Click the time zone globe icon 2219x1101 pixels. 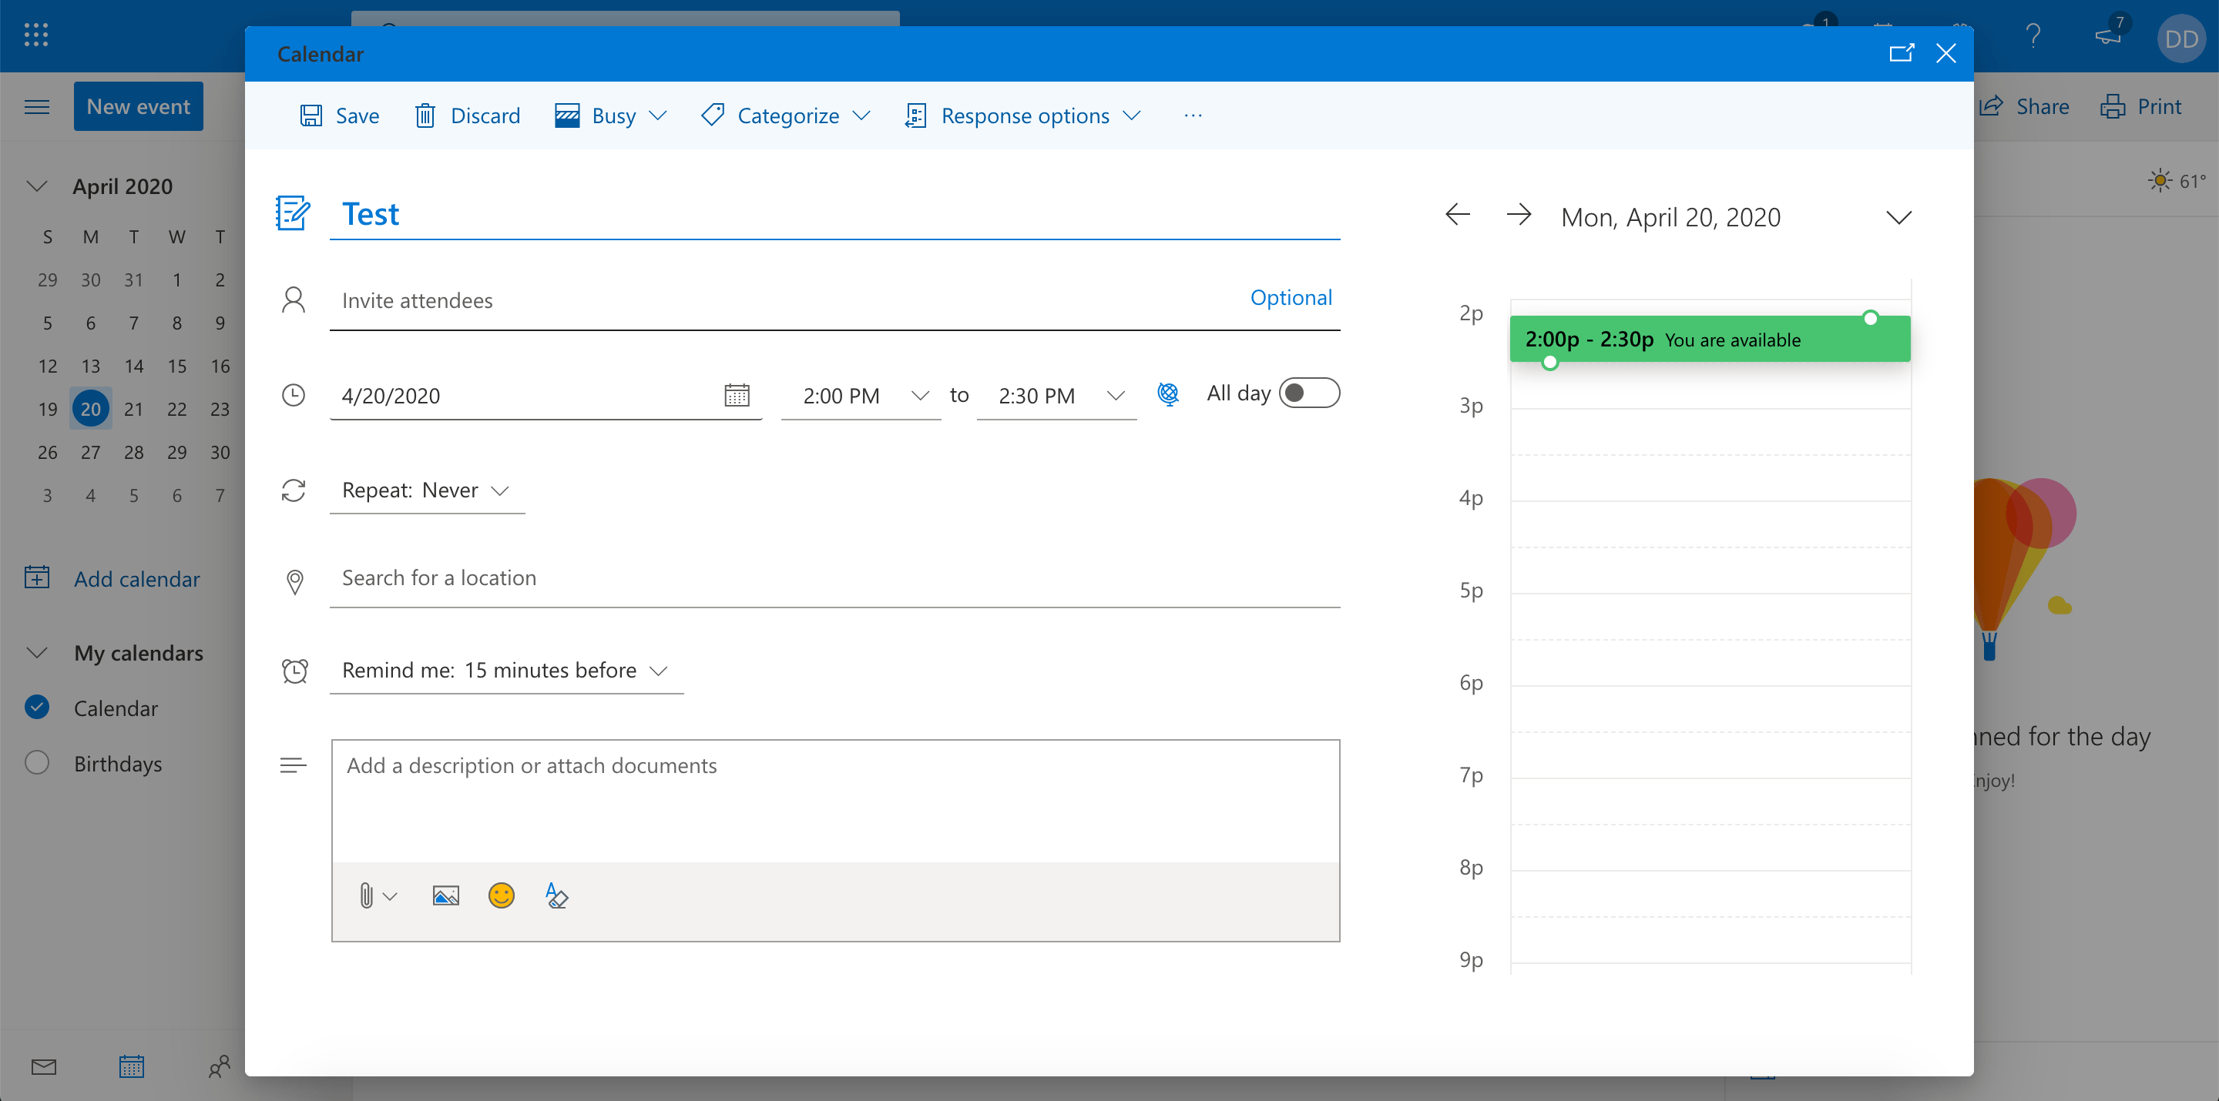pyautogui.click(x=1168, y=394)
